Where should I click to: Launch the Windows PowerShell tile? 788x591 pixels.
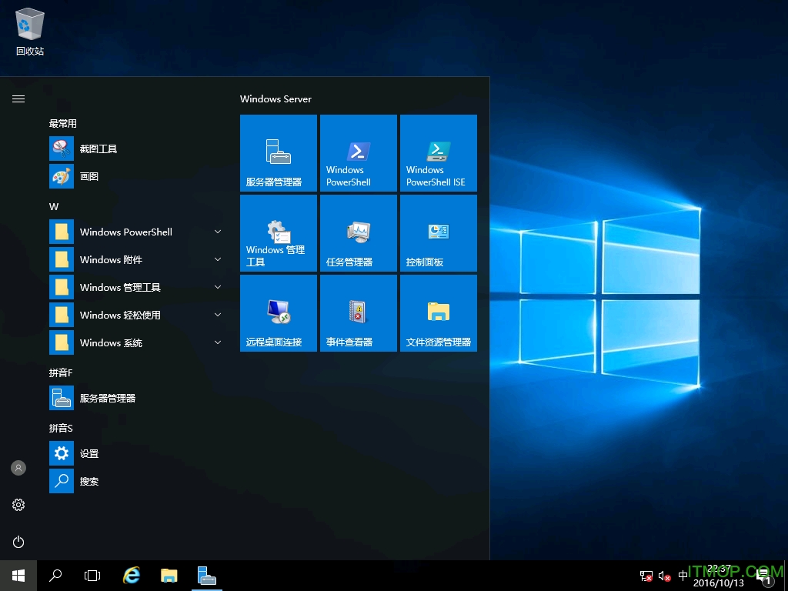coord(358,152)
